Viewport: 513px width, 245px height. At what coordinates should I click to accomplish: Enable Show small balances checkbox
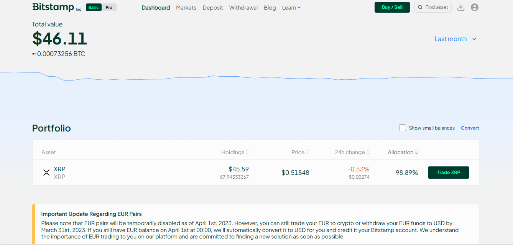coord(403,128)
